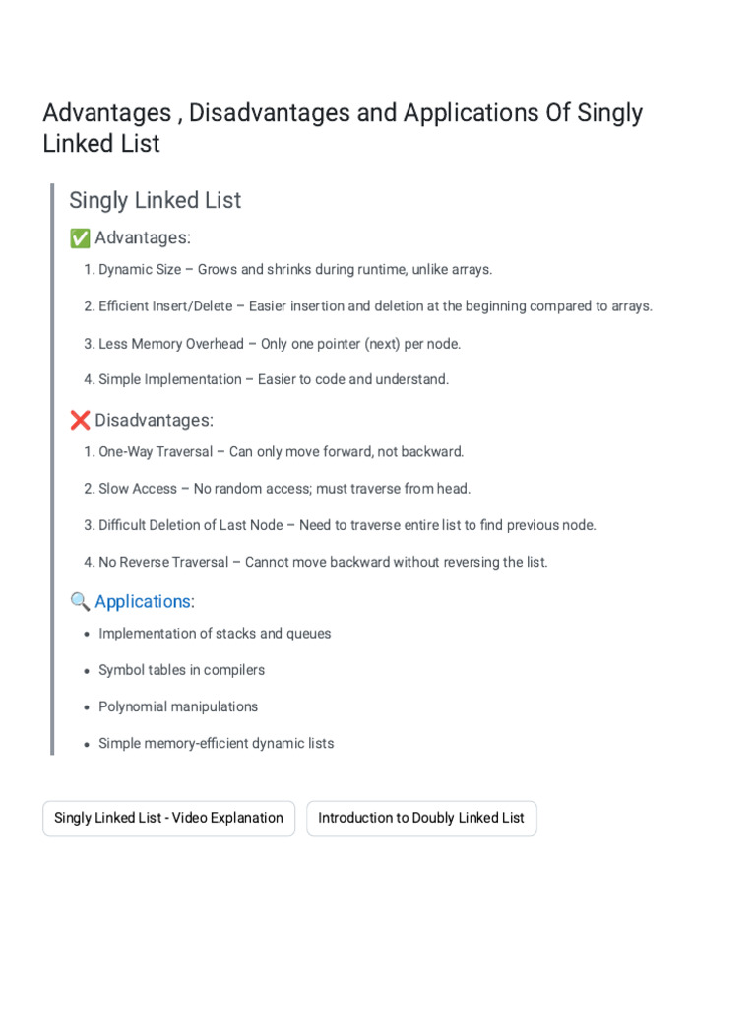The height and width of the screenshot is (1009, 756).
Task: Select the Singly Linked List subheading
Action: click(155, 200)
